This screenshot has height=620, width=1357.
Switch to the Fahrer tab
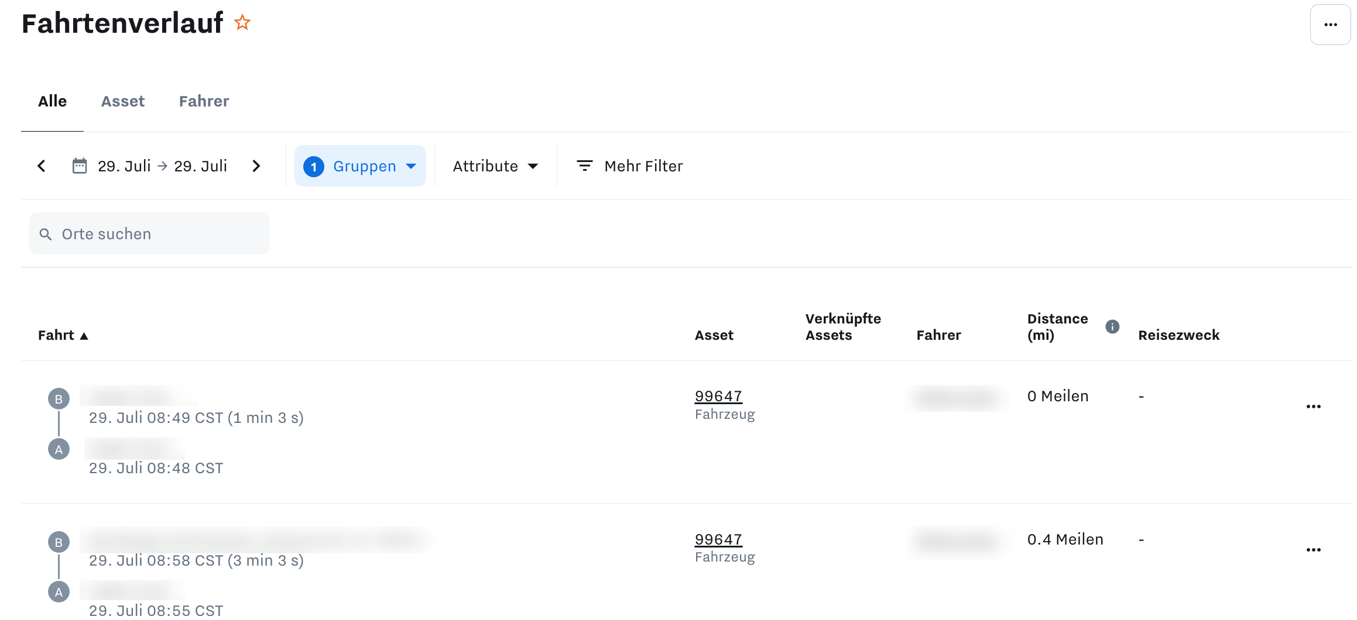204,101
